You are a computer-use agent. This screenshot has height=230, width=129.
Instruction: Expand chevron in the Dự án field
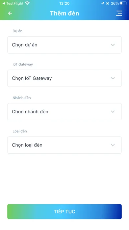[113, 45]
